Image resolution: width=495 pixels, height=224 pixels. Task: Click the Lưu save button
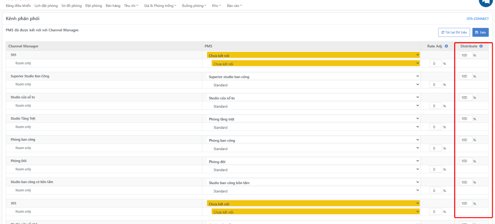pos(480,32)
